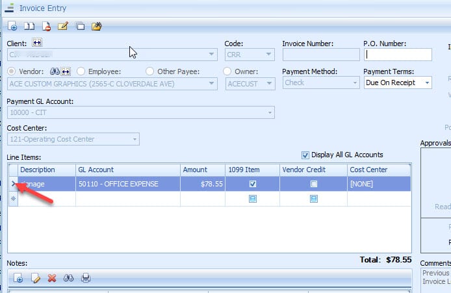This screenshot has width=451, height=293.
Task: Select the Owner radio button
Action: point(227,71)
